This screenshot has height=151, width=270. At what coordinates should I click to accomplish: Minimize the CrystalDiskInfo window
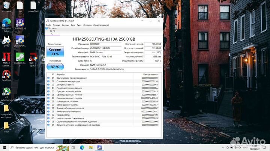tap(142, 21)
